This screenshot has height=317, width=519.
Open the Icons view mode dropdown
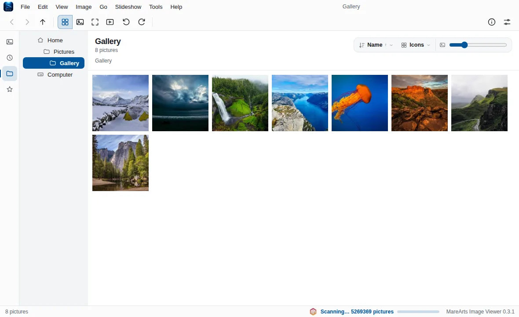point(415,45)
